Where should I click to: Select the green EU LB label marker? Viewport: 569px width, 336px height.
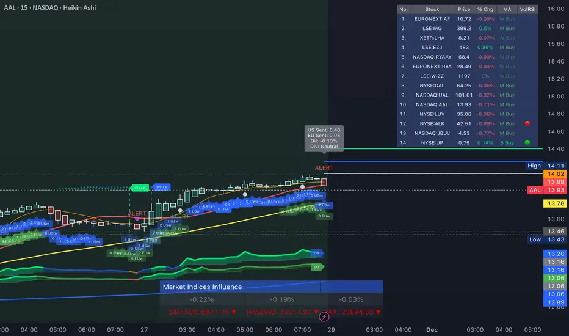click(x=139, y=188)
